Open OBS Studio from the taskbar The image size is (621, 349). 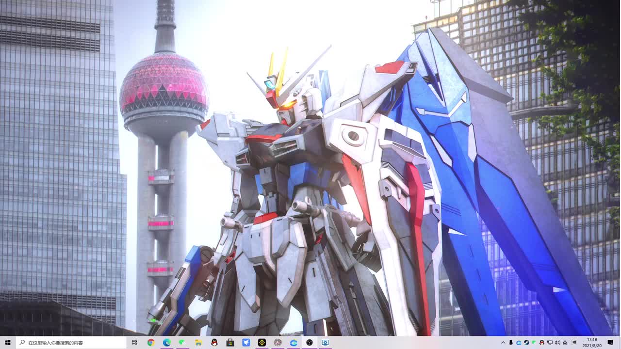pyautogui.click(x=310, y=342)
